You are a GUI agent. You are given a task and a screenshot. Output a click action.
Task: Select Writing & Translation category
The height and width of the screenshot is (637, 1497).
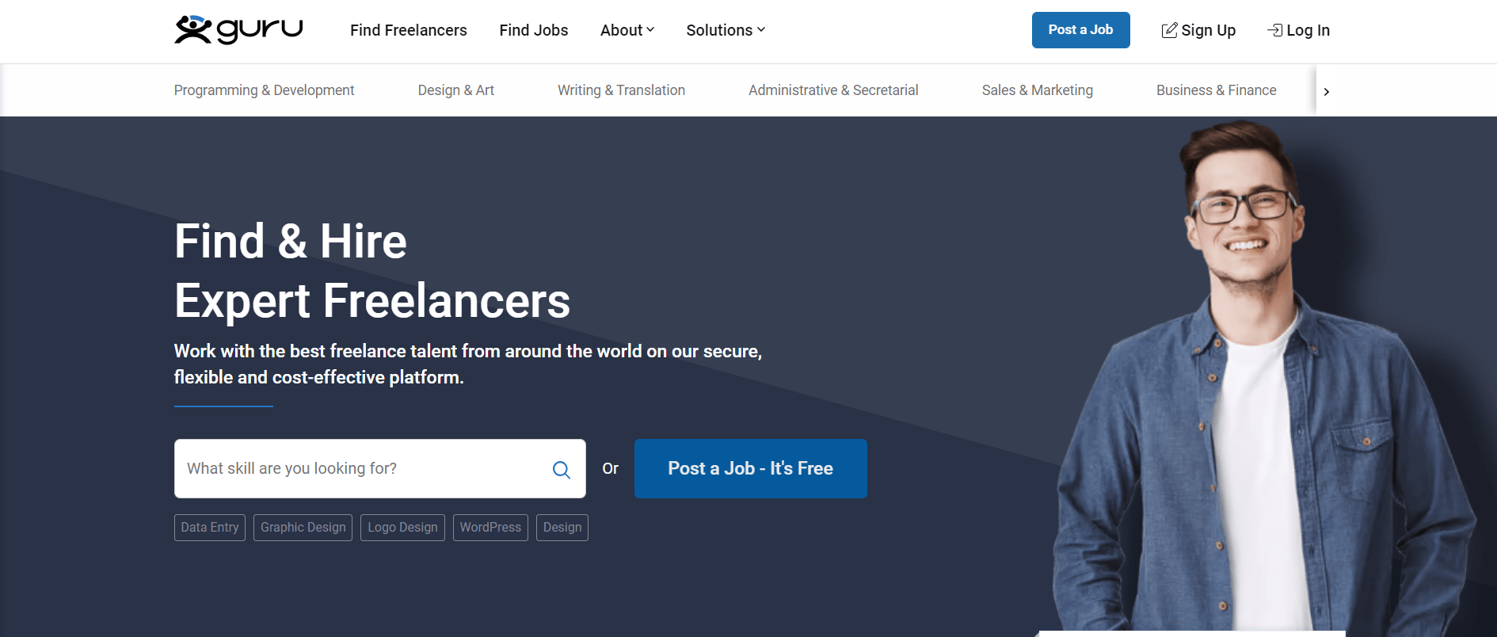[621, 90]
